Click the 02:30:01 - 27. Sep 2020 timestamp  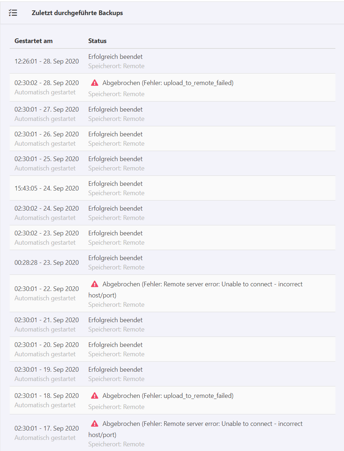pos(47,109)
